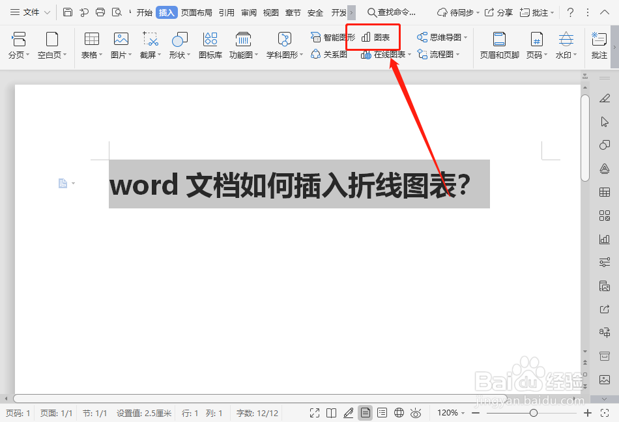Click the zoom in plus button
The height and width of the screenshot is (422, 619).
[x=588, y=413]
